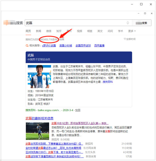Click the 出生地：江苏省南京市 text

pos(40,100)
